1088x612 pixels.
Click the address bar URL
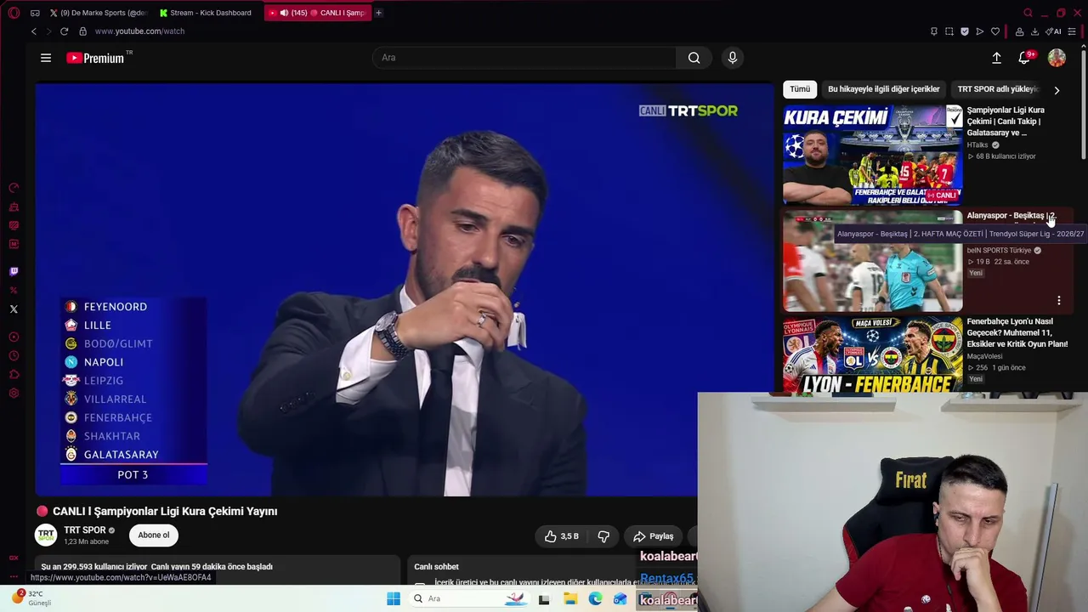(140, 31)
